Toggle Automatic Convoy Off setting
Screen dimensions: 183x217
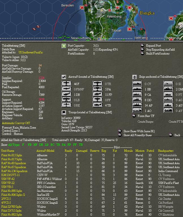16,123
